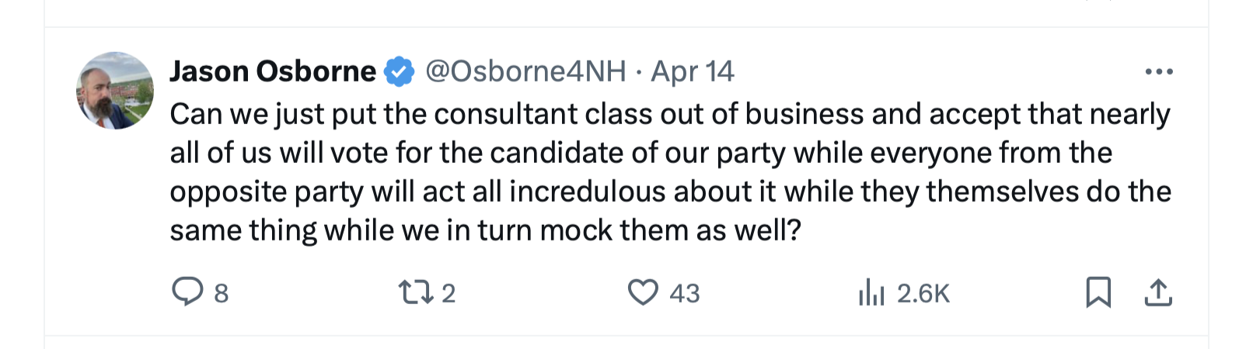
Task: Click the reply count of 8
Action: point(222,293)
